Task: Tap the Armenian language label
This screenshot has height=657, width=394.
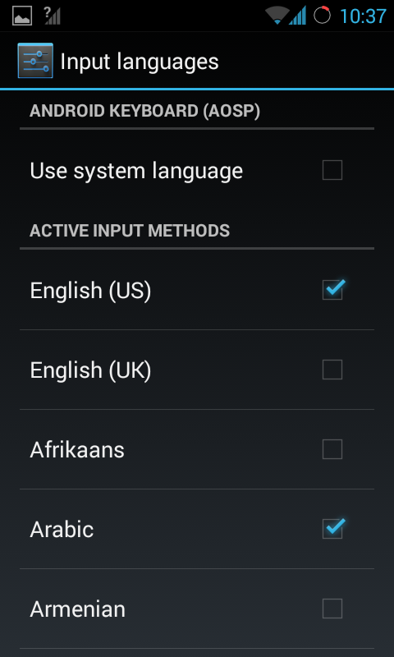Action: point(77,609)
